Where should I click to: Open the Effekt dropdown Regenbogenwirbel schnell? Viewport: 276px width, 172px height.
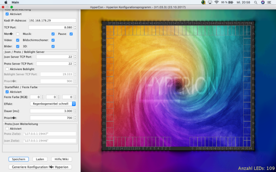click(53, 104)
